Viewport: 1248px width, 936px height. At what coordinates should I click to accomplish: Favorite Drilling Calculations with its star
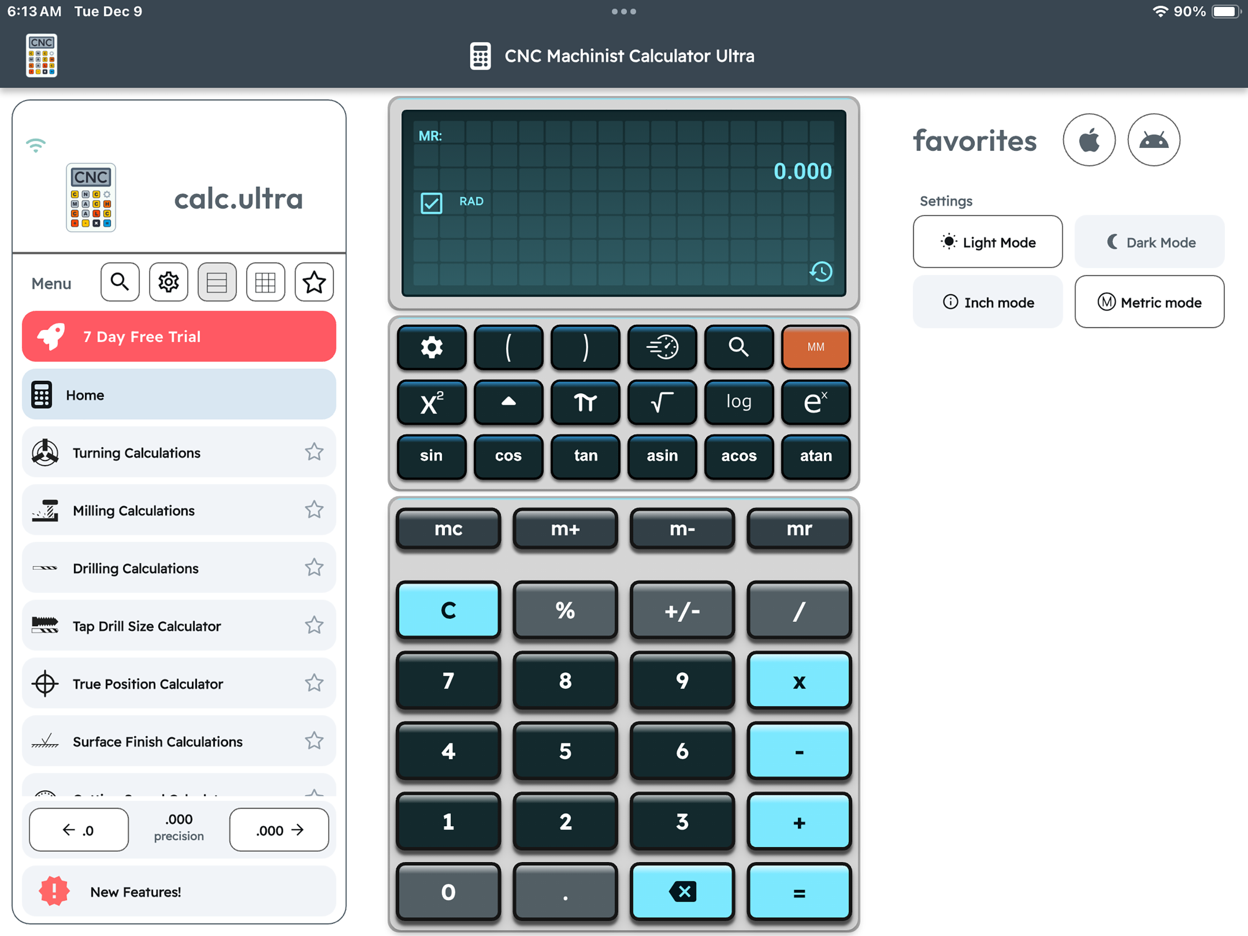[314, 567]
